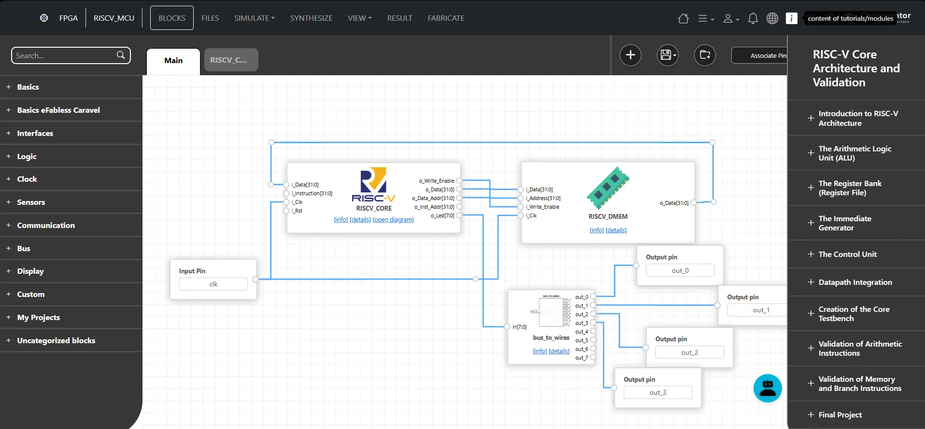925x429 pixels.
Task: Expand the Clock category
Action: (71, 179)
